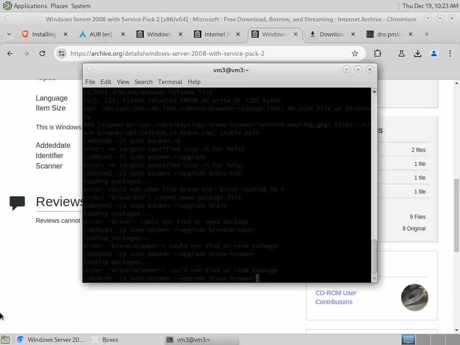
Task: Click terminal scrollbar down arrow
Action: coord(374,279)
